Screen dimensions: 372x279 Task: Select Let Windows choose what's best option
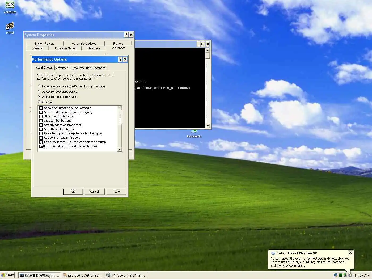71,86
